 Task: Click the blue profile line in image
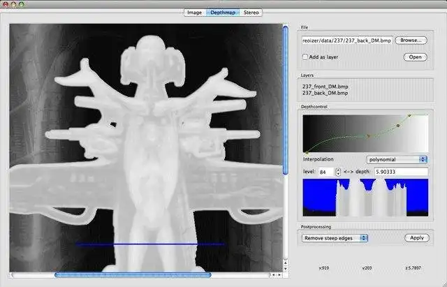(x=150, y=244)
